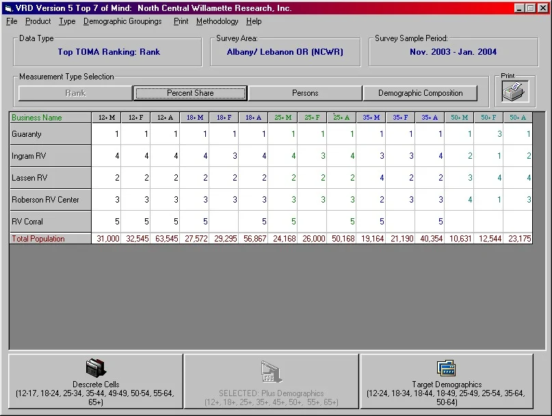The width and height of the screenshot is (552, 416).
Task: Click the Total Population row label
Action: [x=51, y=239]
